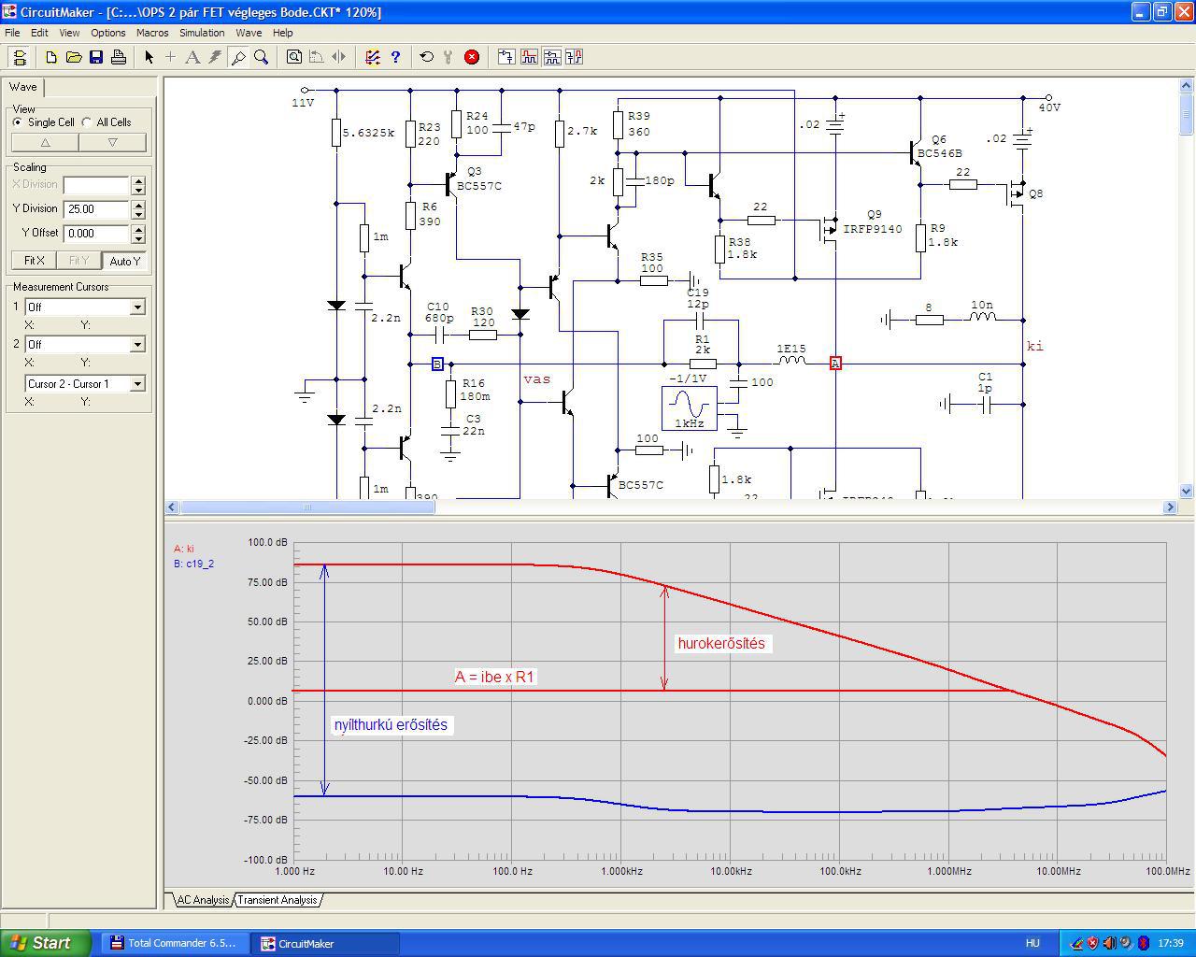1196x957 pixels.
Task: Switch to Total Commander in the taskbar
Action: point(175,943)
